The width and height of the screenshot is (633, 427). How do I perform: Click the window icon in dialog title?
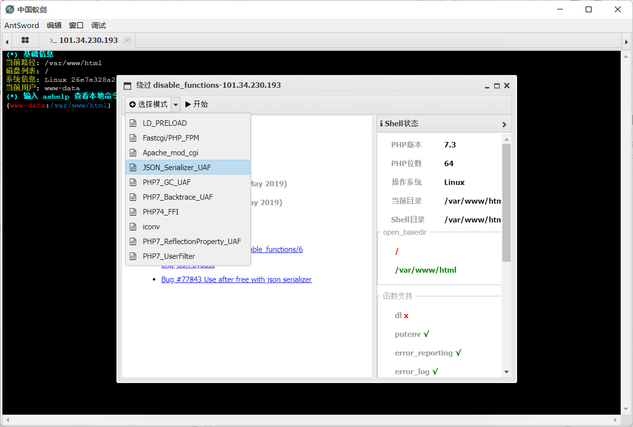click(x=128, y=85)
